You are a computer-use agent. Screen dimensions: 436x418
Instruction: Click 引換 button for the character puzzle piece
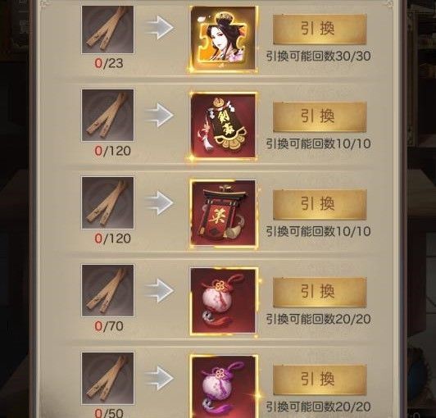click(x=320, y=29)
